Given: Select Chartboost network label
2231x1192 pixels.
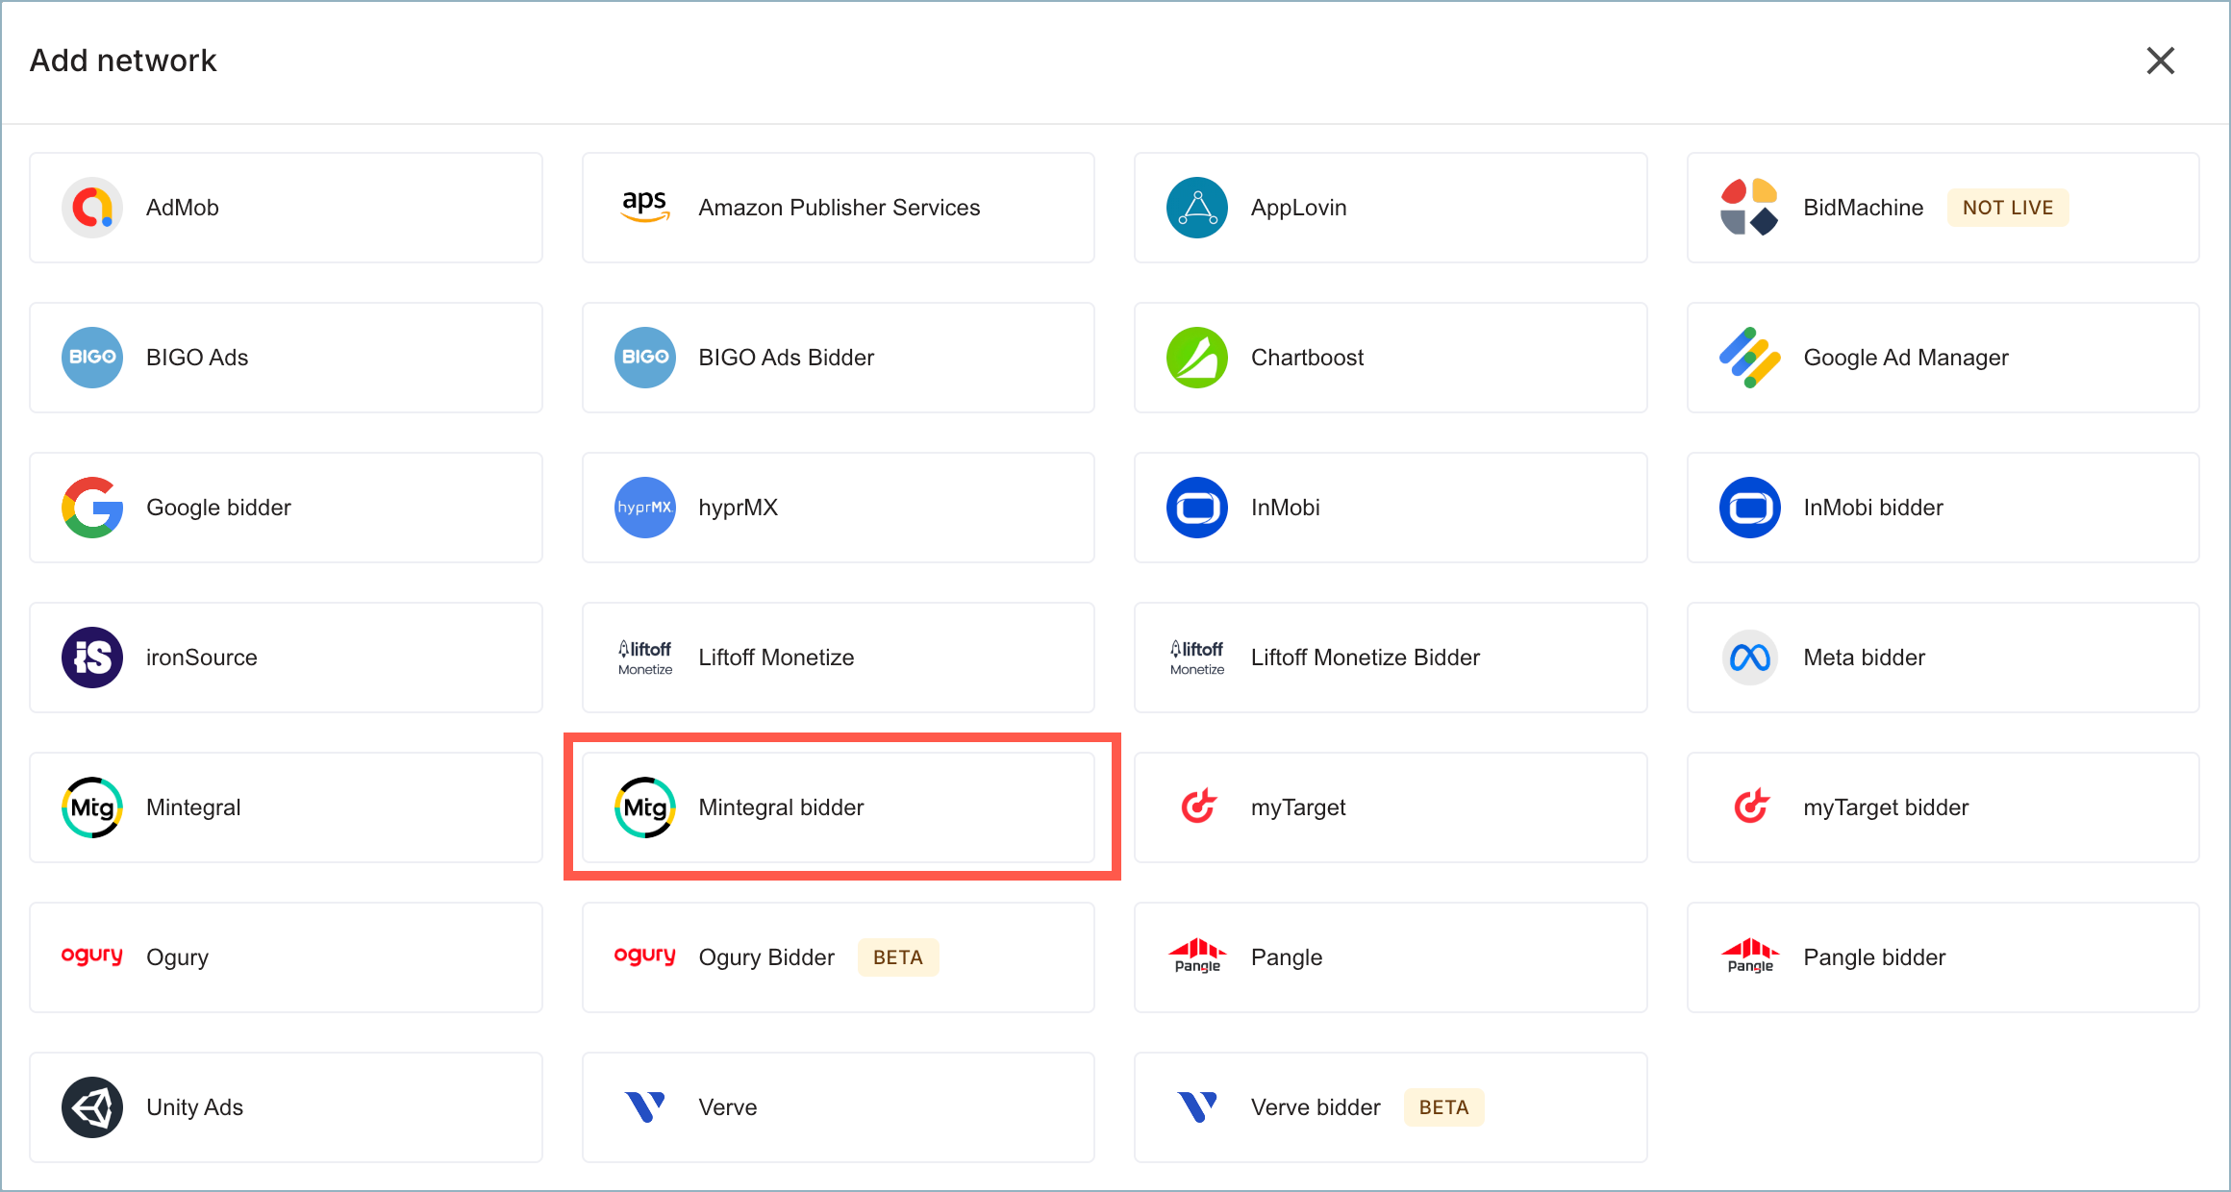Looking at the screenshot, I should pyautogui.click(x=1307, y=358).
